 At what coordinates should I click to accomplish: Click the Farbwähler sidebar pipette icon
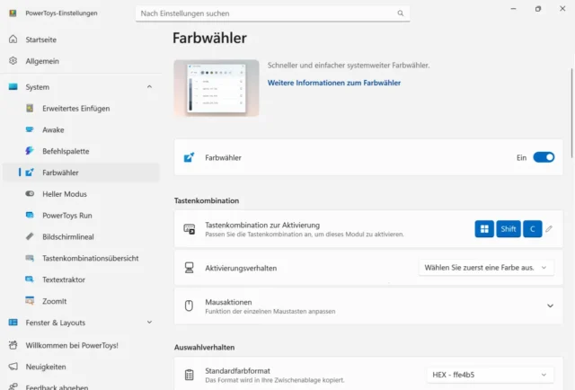(30, 172)
